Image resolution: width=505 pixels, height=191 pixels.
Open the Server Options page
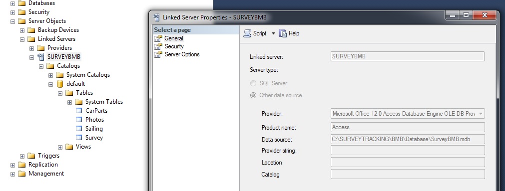pyautogui.click(x=182, y=55)
